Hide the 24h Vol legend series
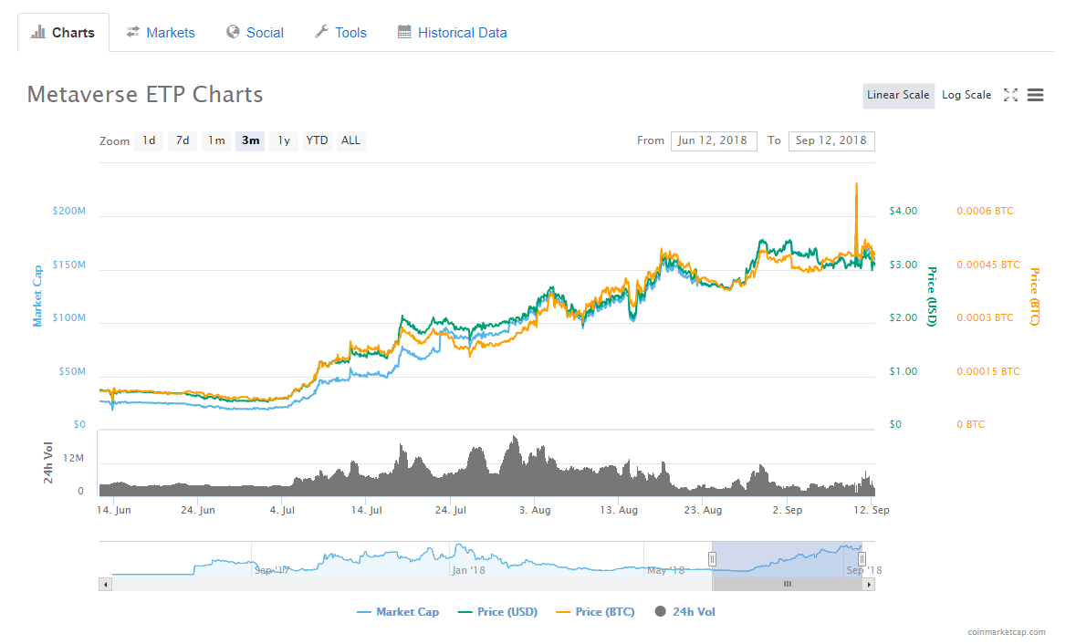Viewport: 1076px width, 644px height. coord(684,612)
